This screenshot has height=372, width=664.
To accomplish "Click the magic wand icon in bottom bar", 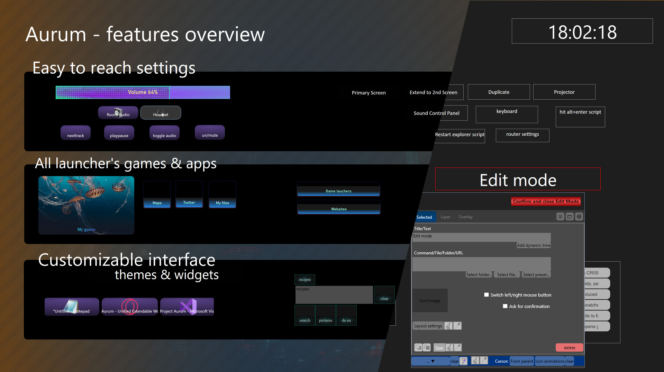I will [x=484, y=361].
